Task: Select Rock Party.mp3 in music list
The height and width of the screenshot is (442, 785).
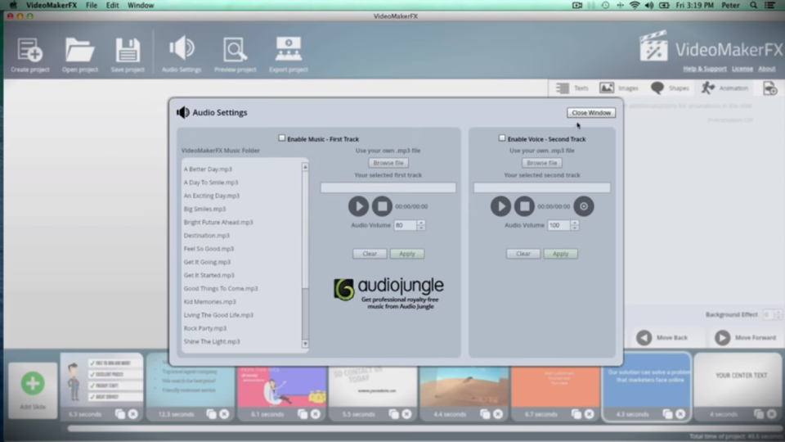Action: point(204,328)
